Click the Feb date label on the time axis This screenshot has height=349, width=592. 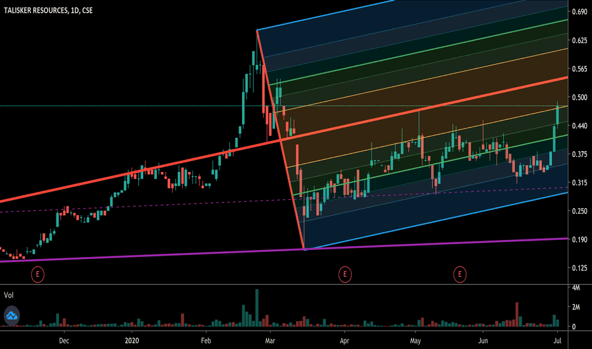pos(206,341)
